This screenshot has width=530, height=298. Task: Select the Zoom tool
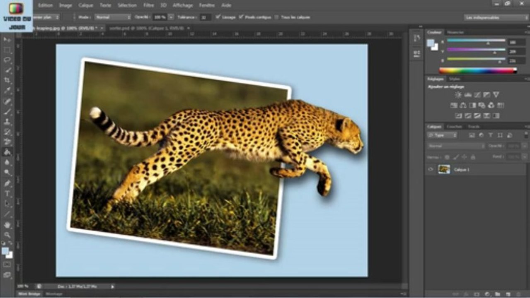tap(7, 235)
